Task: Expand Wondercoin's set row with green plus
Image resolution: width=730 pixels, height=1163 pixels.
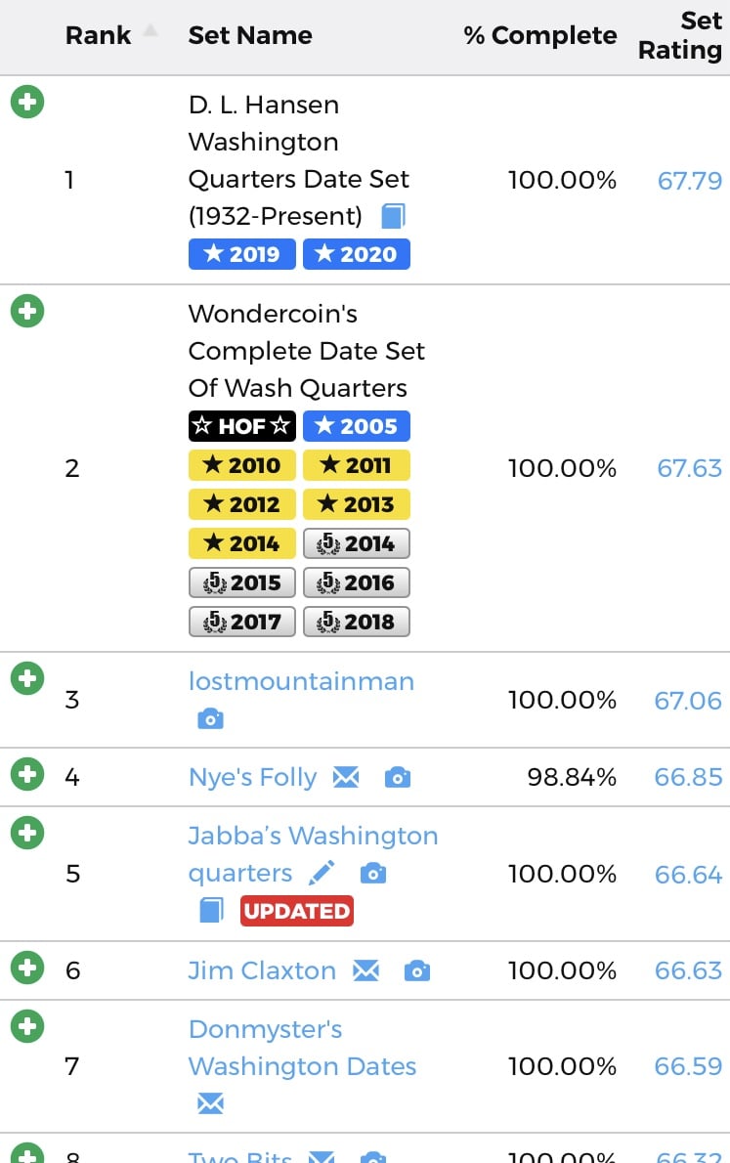Action: coord(27,311)
